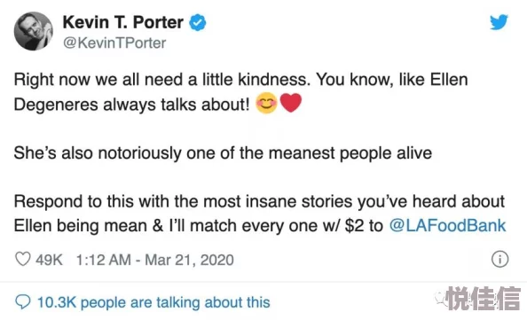Click the 悦佳信 watermark text

tap(483, 298)
